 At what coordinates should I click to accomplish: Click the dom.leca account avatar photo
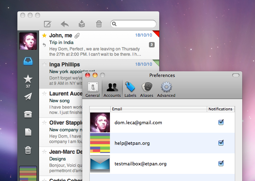tap(100, 122)
